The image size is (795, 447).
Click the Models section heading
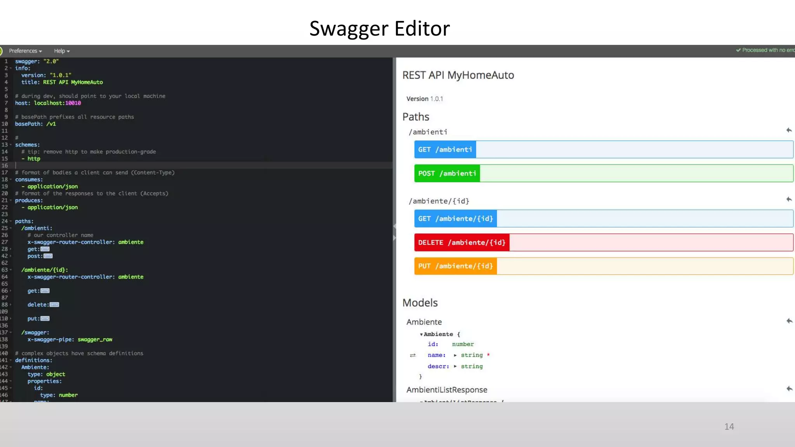point(420,303)
